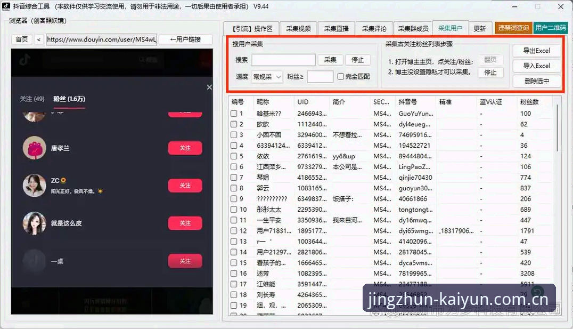The image size is (573, 329).
Task: Close the followers popup with X icon
Action: pyautogui.click(x=209, y=87)
